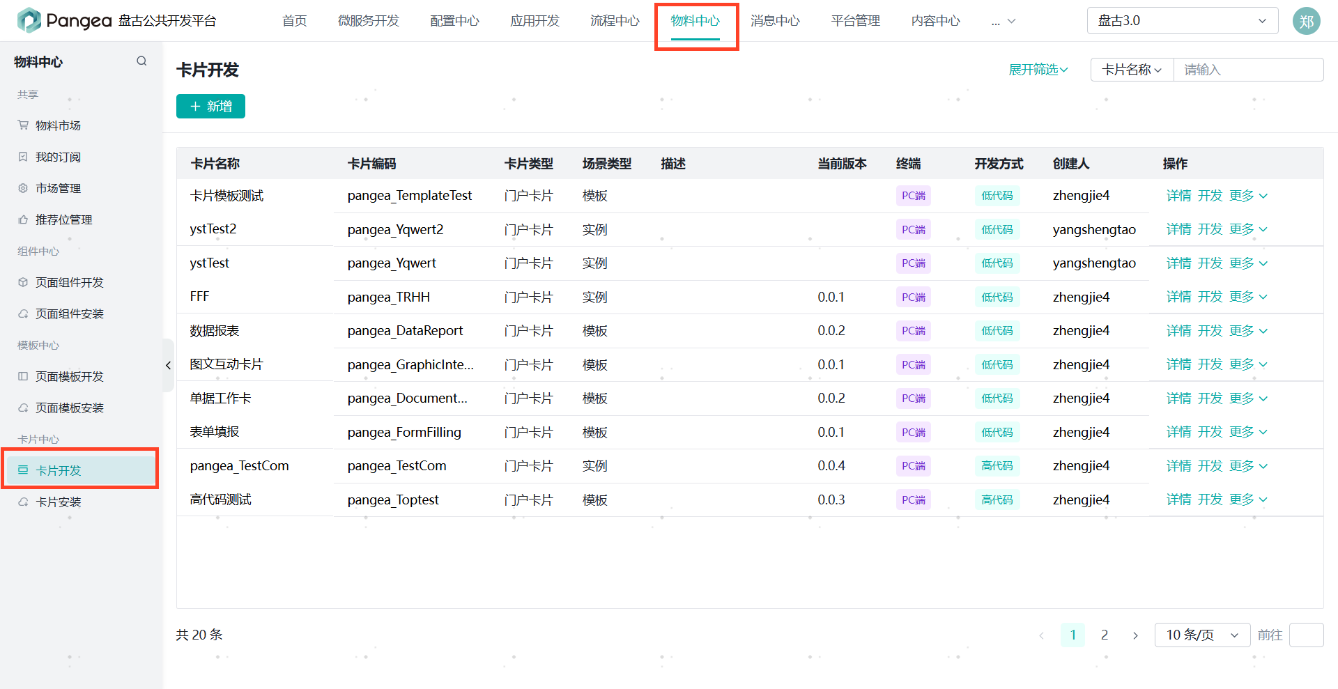Open 更多 menu for FFF row
This screenshot has width=1338, height=689.
point(1248,297)
